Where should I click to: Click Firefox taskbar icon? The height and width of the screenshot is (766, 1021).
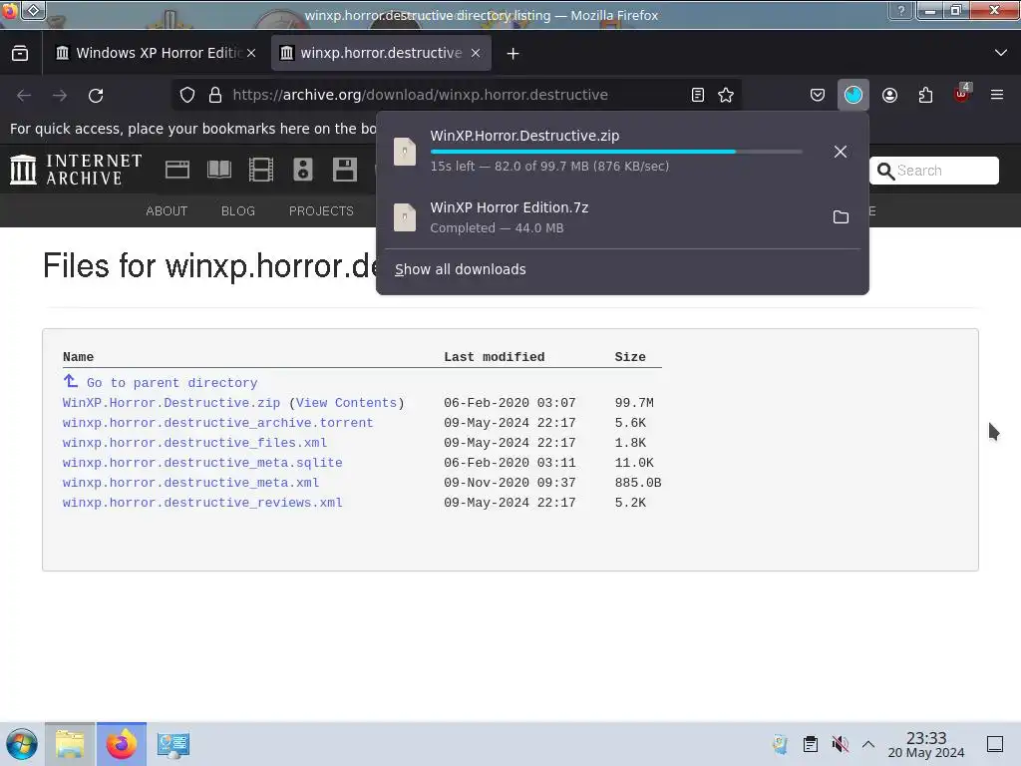tap(121, 744)
